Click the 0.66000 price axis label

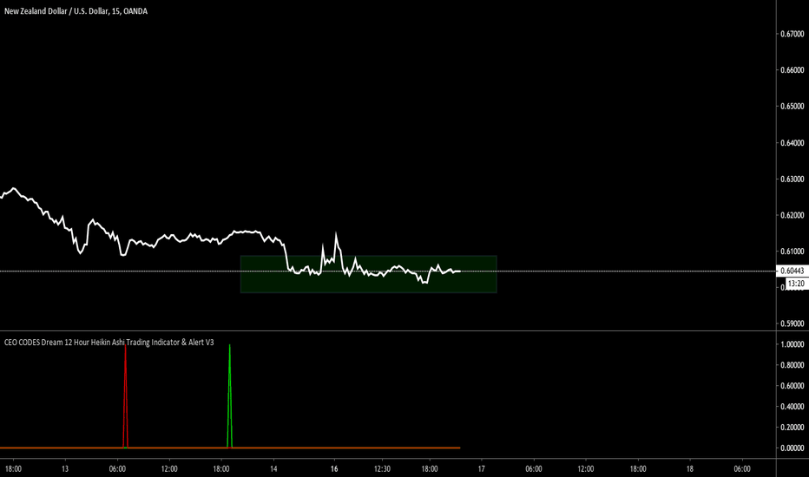click(792, 70)
